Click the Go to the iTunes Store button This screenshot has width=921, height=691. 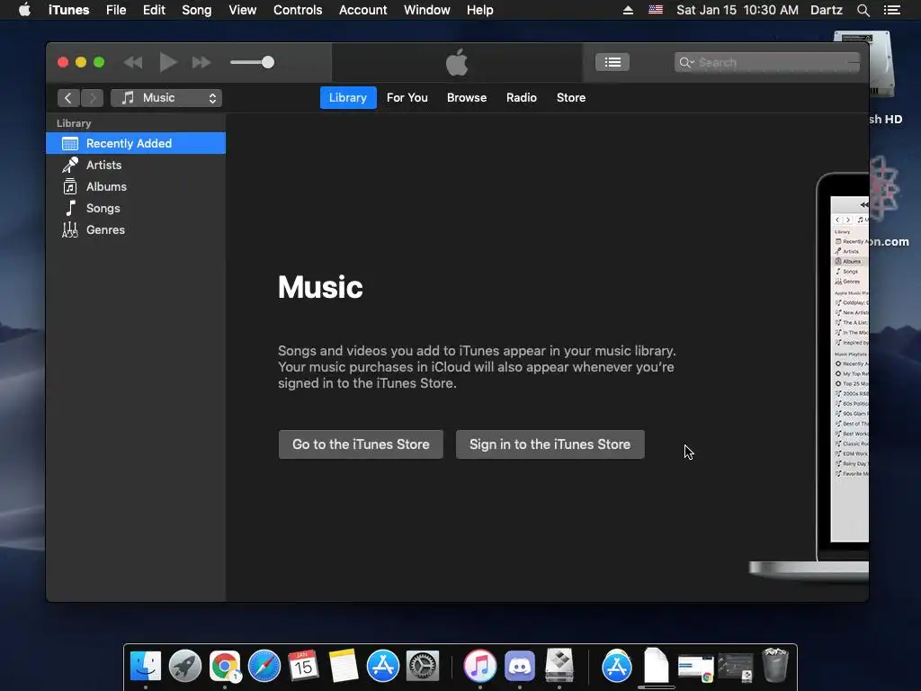(361, 444)
